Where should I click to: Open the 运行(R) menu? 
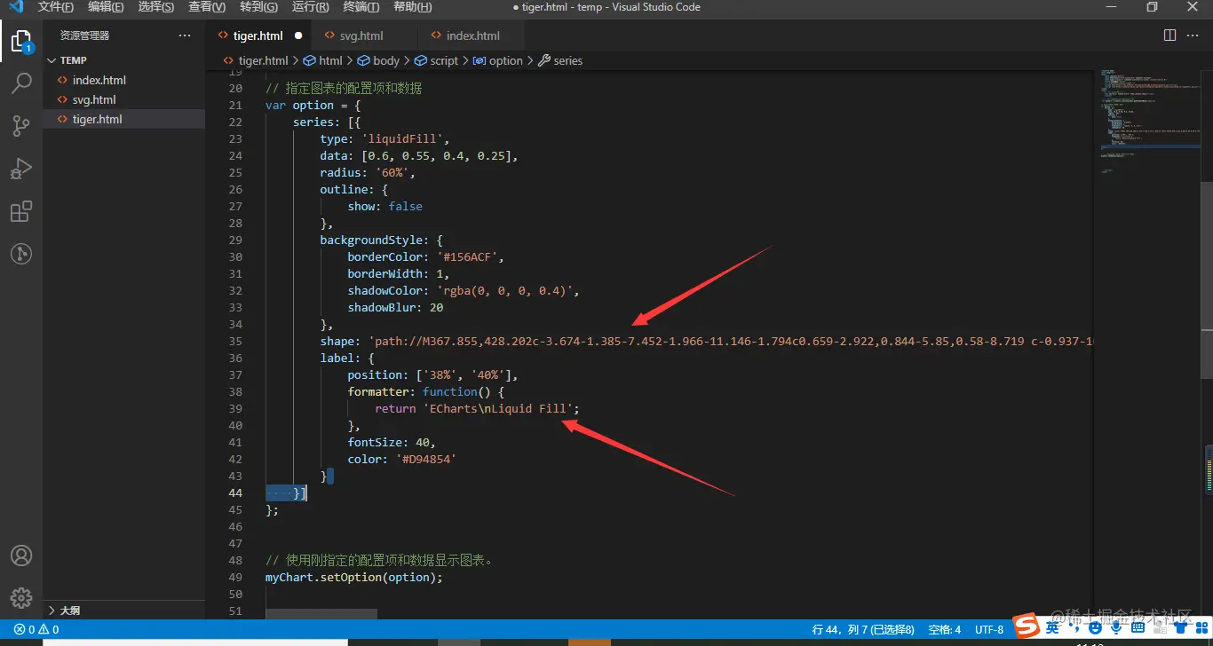point(311,7)
